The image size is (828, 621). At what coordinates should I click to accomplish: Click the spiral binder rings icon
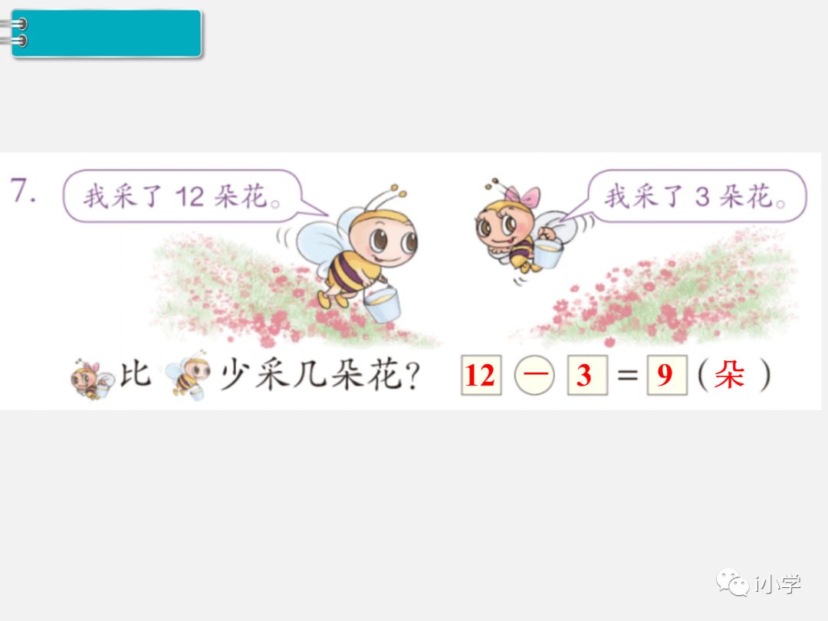tap(15, 32)
